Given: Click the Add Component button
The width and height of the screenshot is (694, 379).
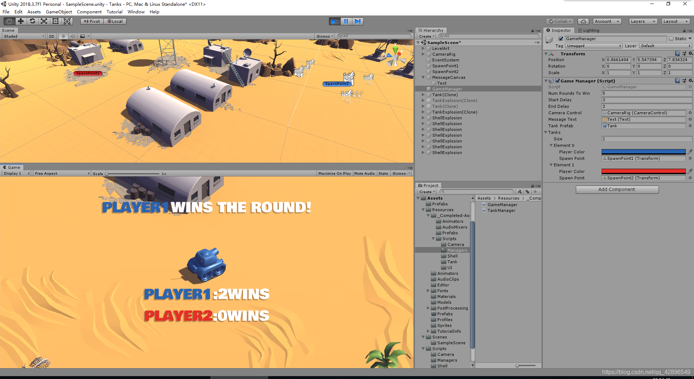Looking at the screenshot, I should [617, 189].
